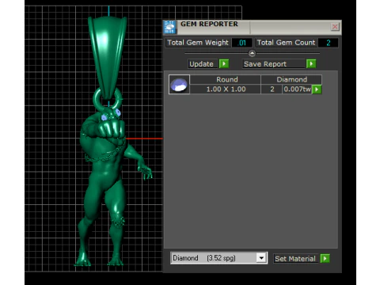
Task: Click the Update button label
Action: pos(203,64)
